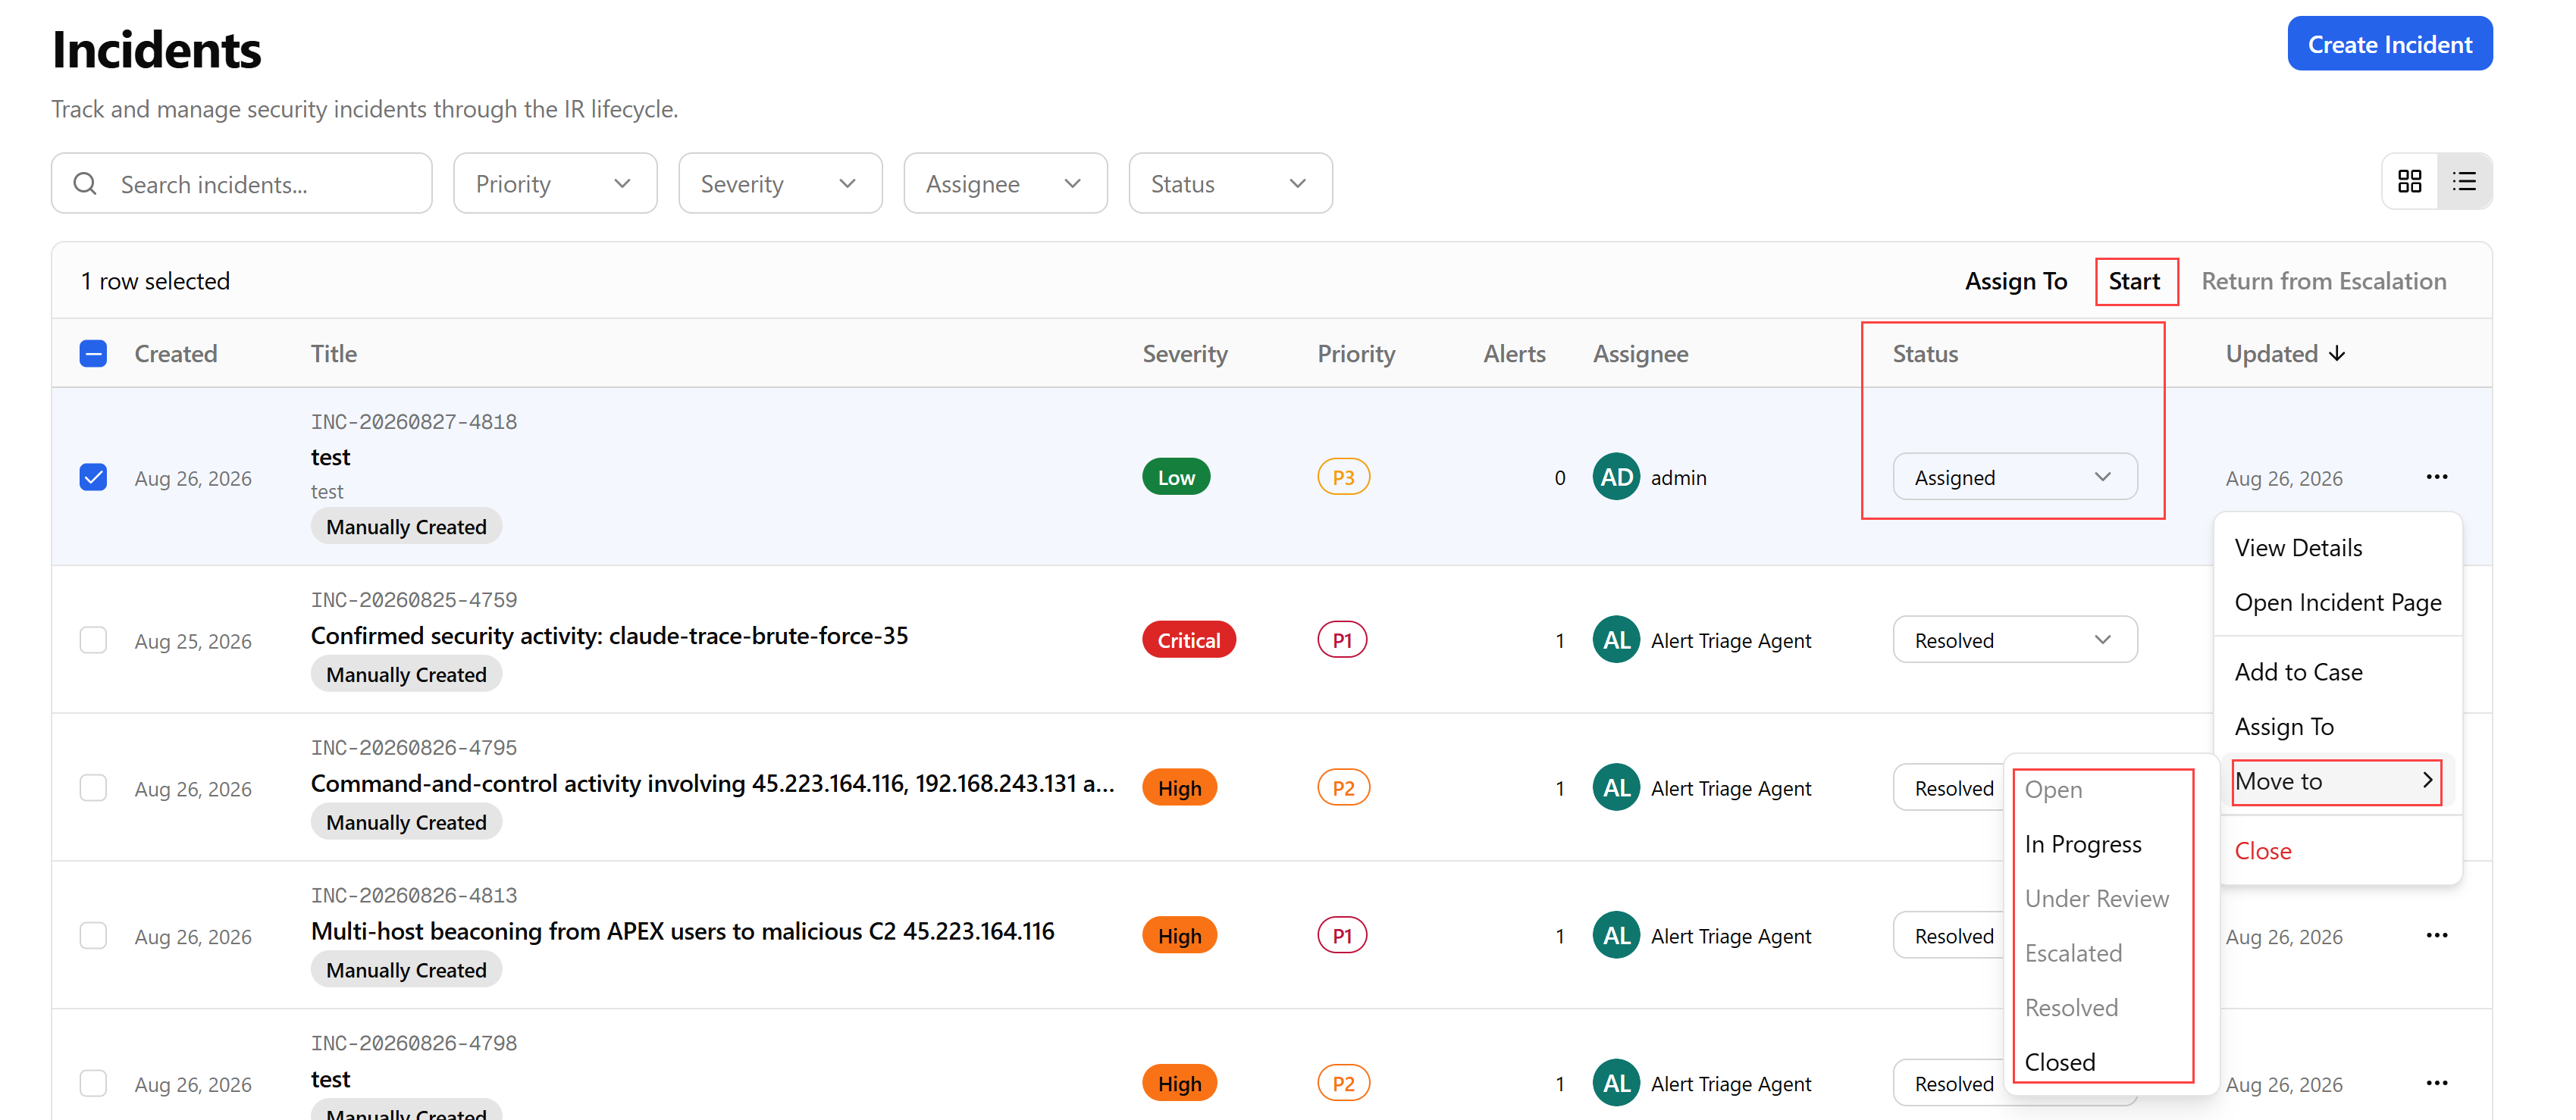Select the brute-force-35 incident checkbox
This screenshot has height=1120, width=2576.
pyautogui.click(x=93, y=640)
